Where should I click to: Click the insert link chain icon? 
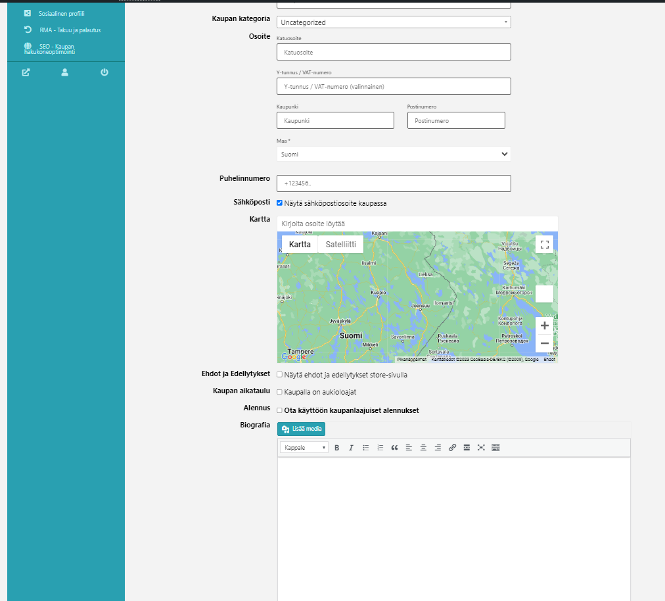tap(452, 448)
